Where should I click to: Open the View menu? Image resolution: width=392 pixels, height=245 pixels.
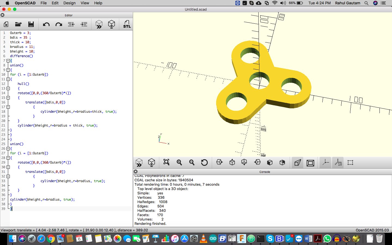(85, 3)
